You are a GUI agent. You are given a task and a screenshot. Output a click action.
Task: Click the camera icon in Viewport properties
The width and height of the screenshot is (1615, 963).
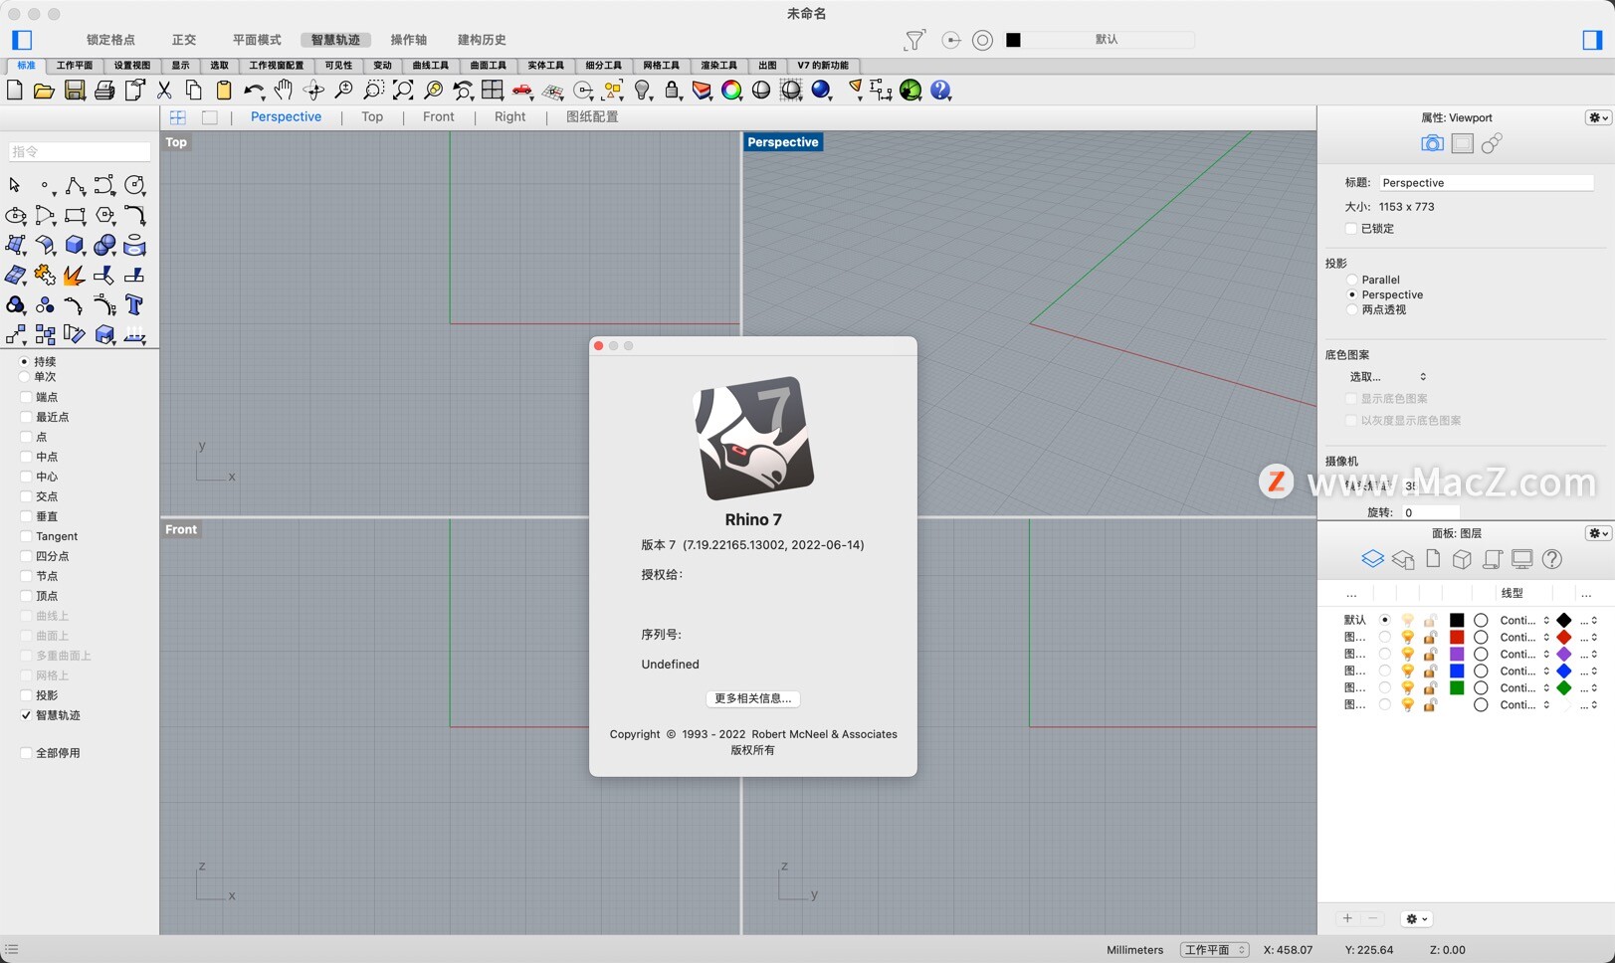[x=1432, y=143]
